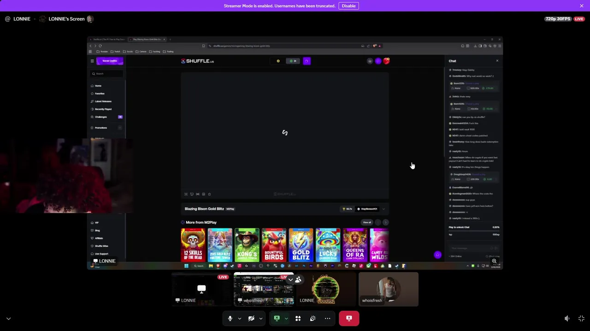
Task: Open Zeus Gold Blitz Fortune Tower game
Action: click(x=220, y=245)
